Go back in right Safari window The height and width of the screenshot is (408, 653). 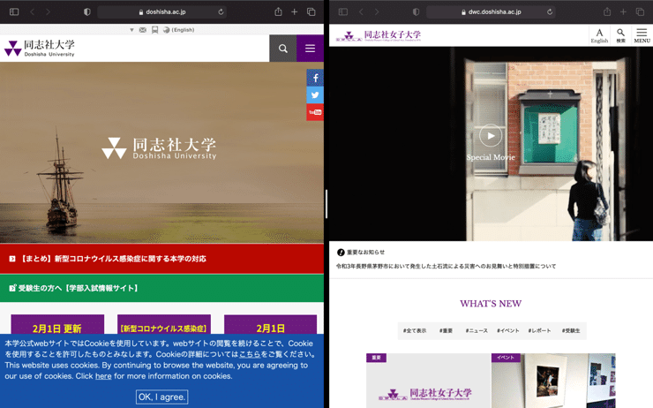tap(361, 11)
